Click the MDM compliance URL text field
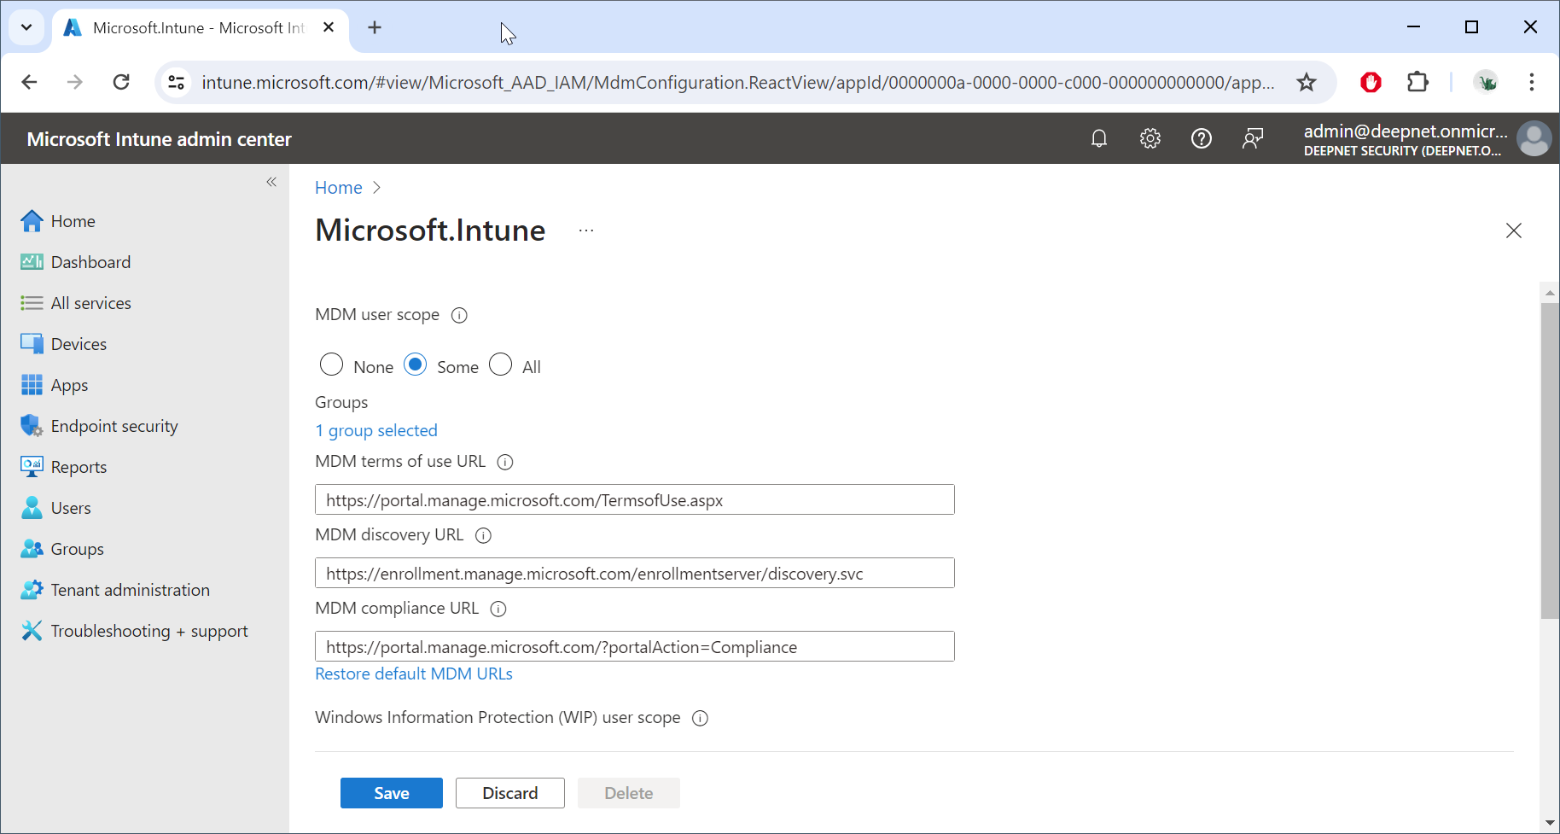Viewport: 1560px width, 834px height. click(634, 646)
